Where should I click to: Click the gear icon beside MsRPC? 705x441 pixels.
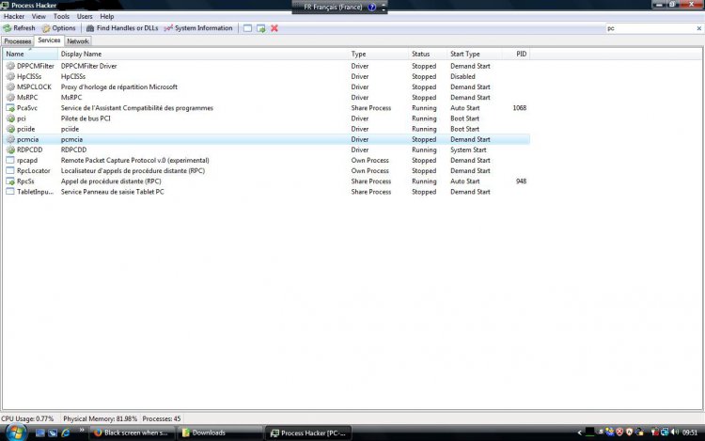click(x=10, y=98)
